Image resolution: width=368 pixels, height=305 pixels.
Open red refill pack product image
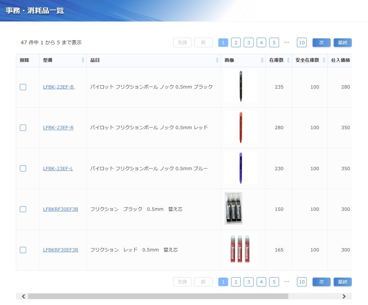click(240, 250)
